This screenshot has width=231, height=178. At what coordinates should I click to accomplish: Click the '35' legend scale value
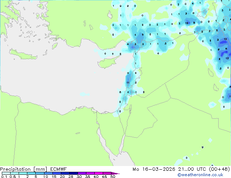87,177
